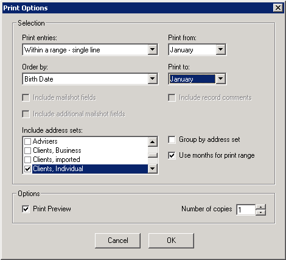The height and width of the screenshot is (260, 286).
Task: Expand the Order by dropdown
Action: coord(153,79)
